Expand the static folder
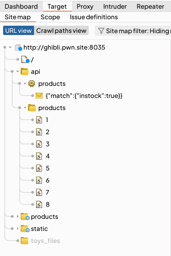Screen dimensions: 171x256 (x=18, y=229)
